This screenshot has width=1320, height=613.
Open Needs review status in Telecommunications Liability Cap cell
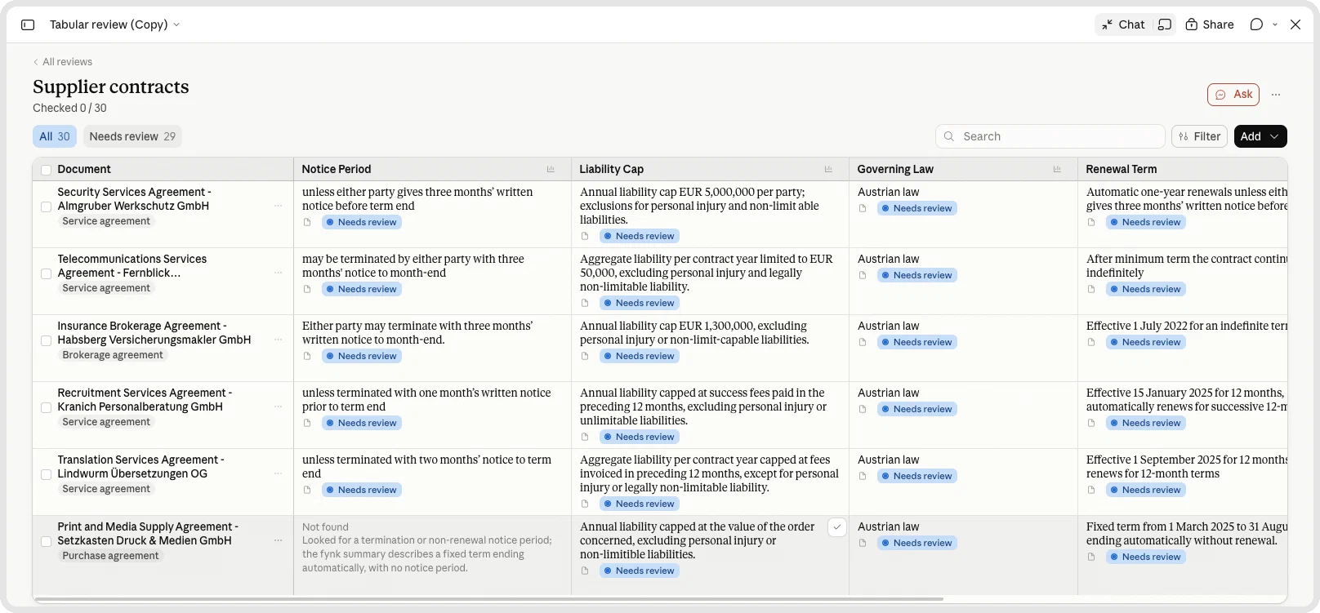coord(639,303)
